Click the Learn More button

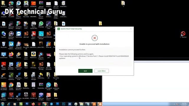[102, 71]
